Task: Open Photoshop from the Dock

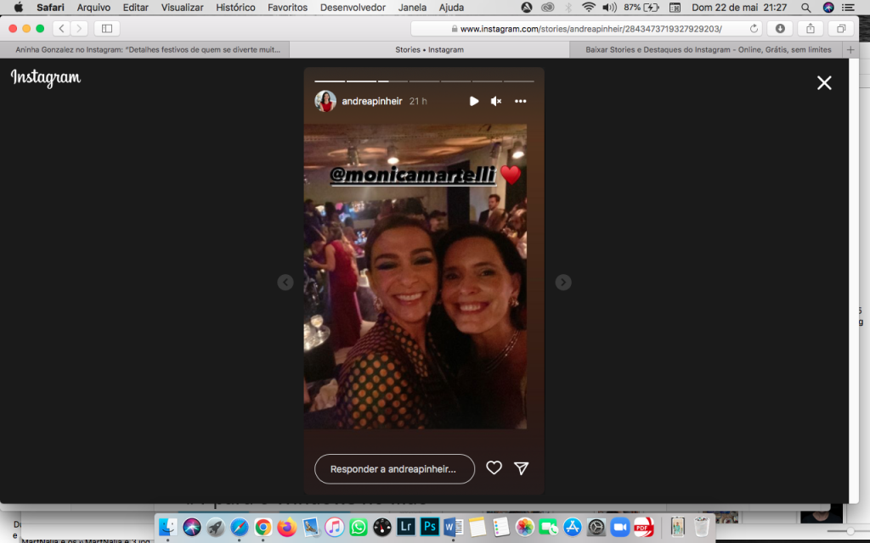Action: pyautogui.click(x=430, y=527)
